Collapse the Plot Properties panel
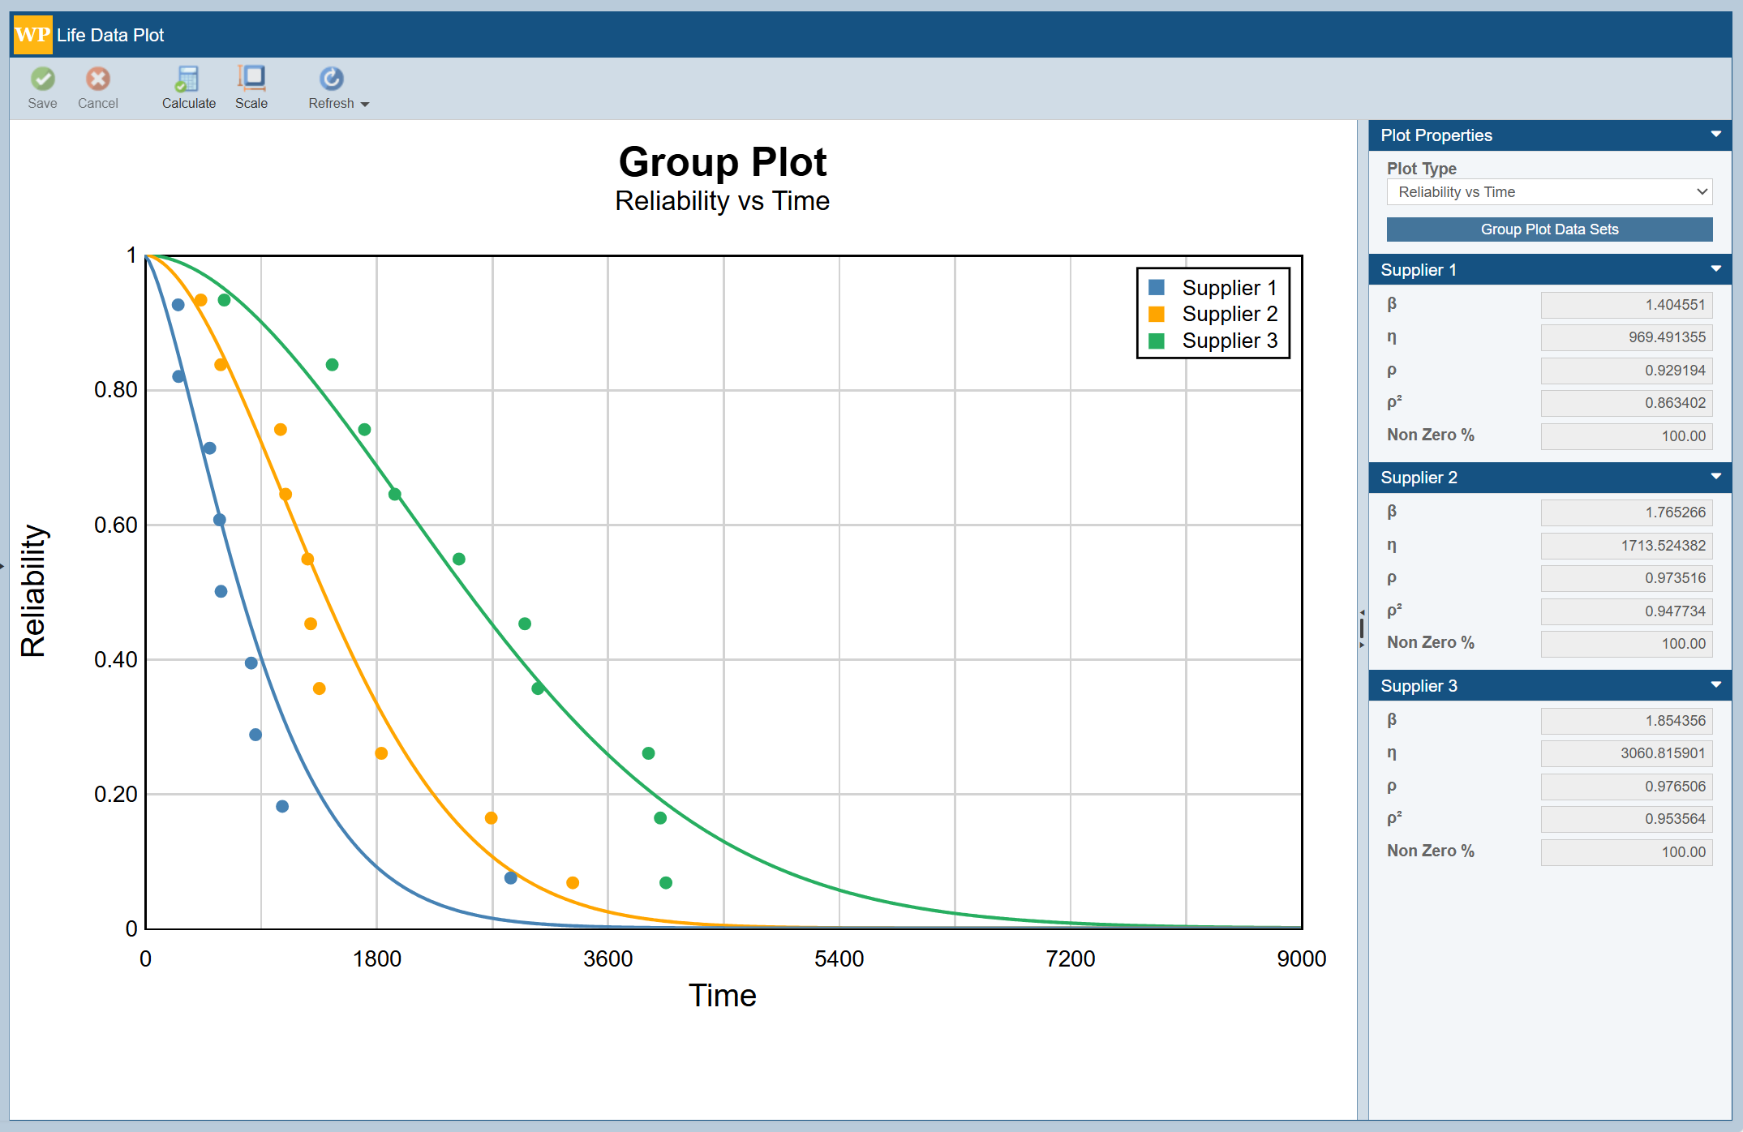 pos(1715,135)
